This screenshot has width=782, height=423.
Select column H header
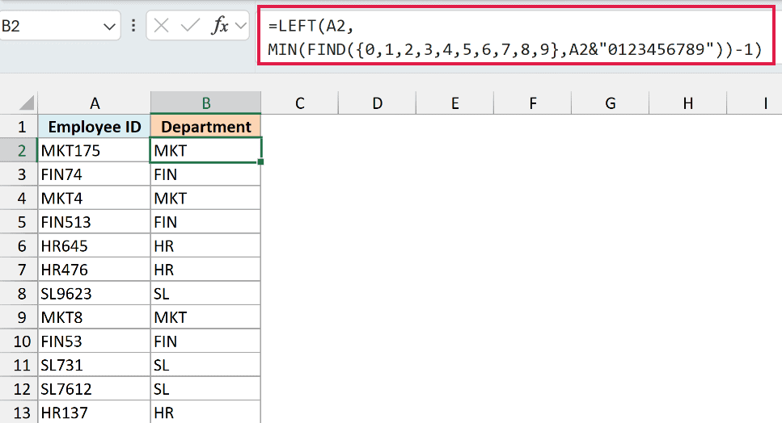coord(687,103)
